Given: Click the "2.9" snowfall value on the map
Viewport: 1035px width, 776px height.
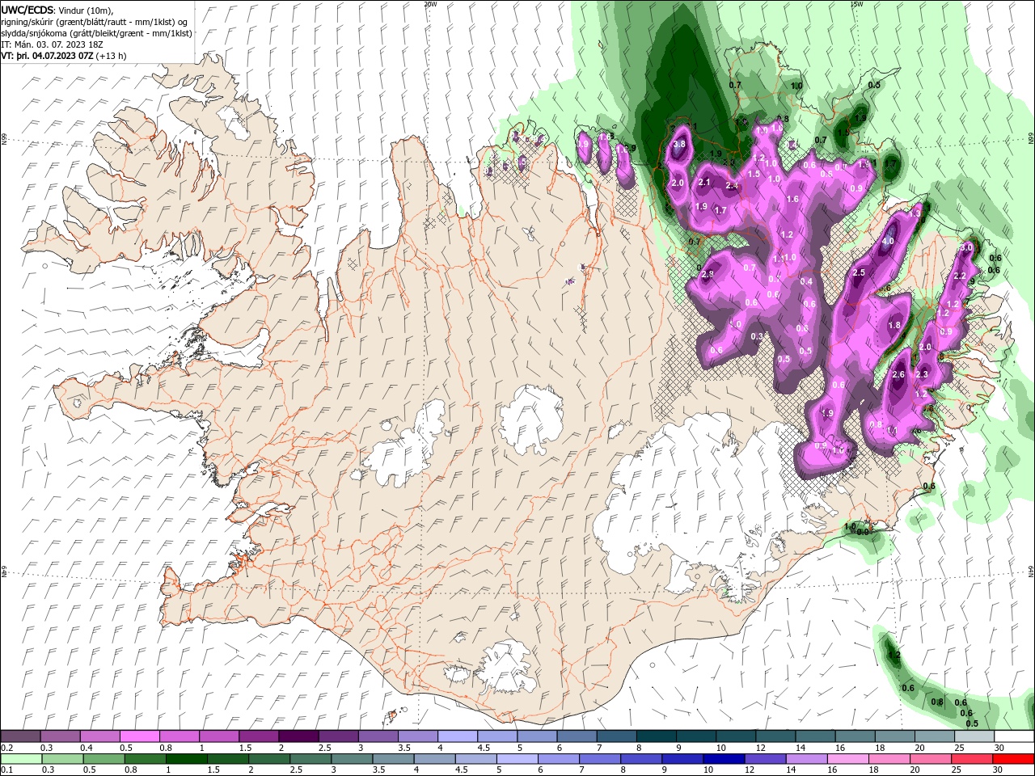Looking at the screenshot, I should 708,275.
